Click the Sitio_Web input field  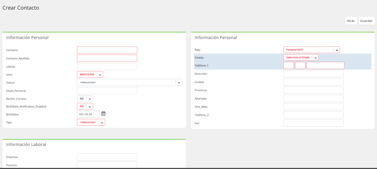314,107
